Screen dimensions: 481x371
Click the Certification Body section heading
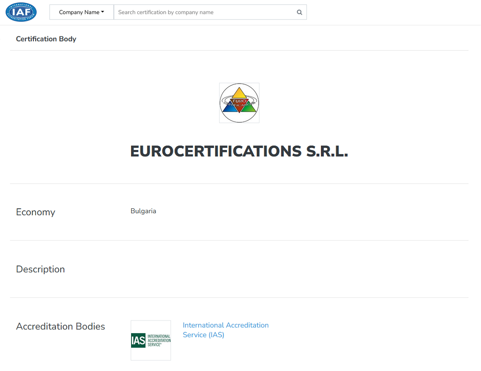pos(46,39)
